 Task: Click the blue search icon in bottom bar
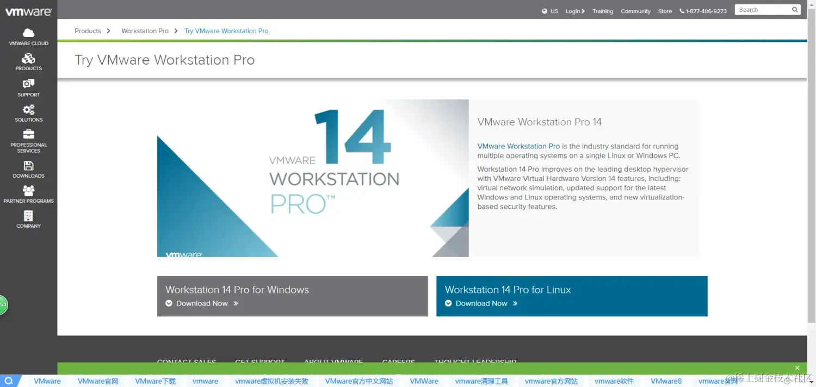(9, 381)
